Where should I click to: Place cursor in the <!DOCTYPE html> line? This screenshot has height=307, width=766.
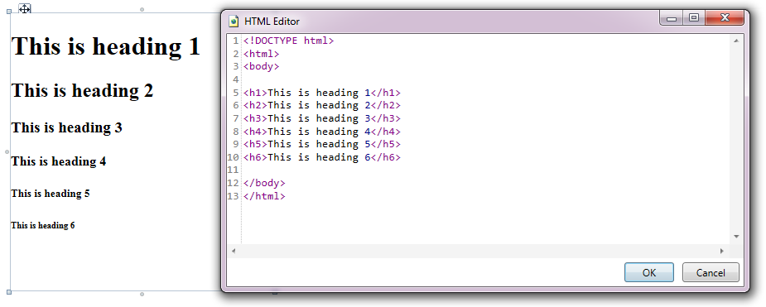coord(289,41)
